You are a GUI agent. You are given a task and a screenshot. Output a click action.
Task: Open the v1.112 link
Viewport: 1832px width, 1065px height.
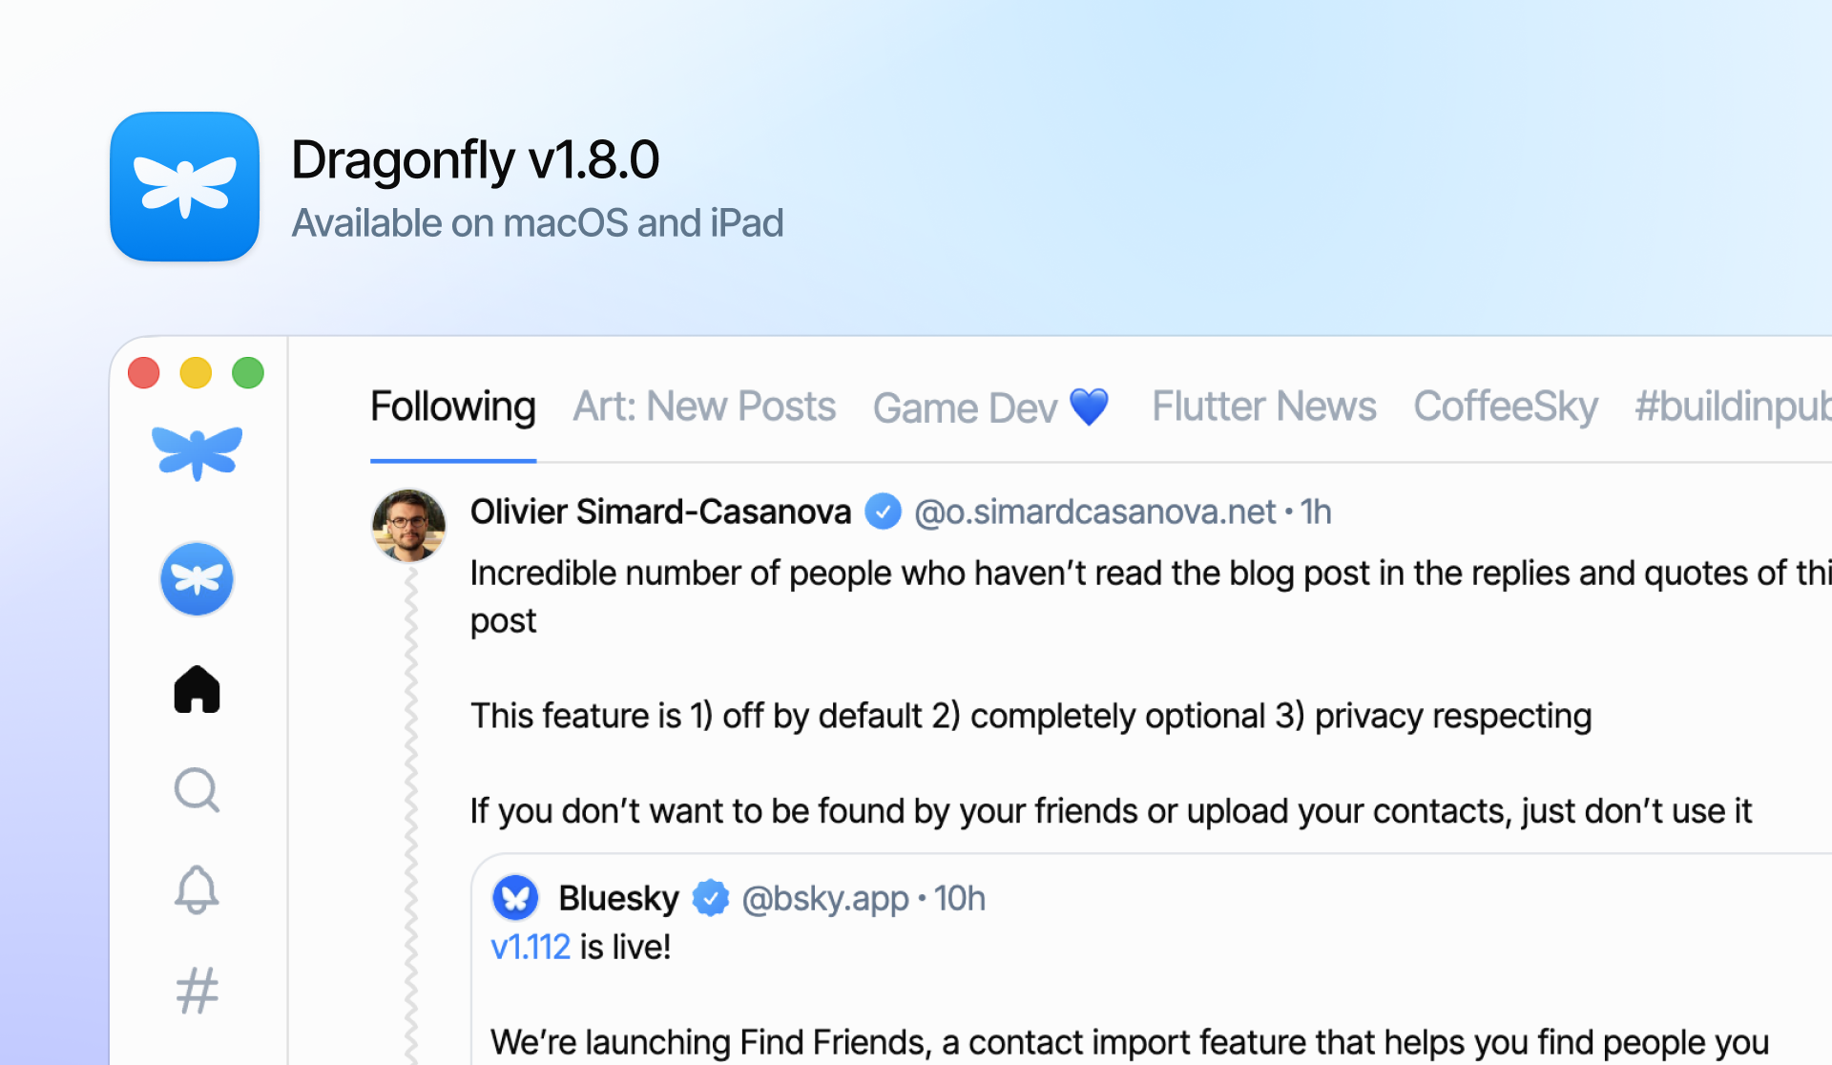click(x=531, y=948)
